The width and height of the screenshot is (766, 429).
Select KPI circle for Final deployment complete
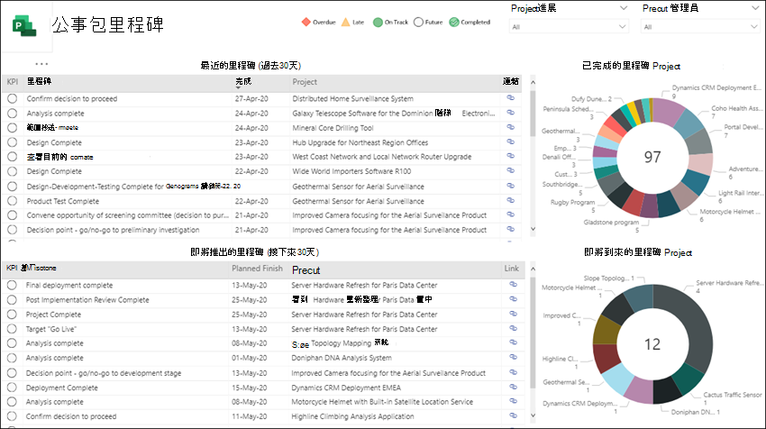[x=12, y=286]
